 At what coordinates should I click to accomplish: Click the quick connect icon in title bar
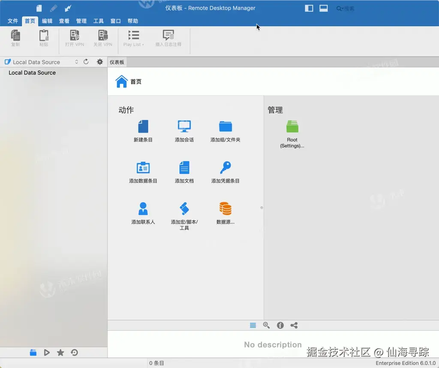[x=68, y=8]
